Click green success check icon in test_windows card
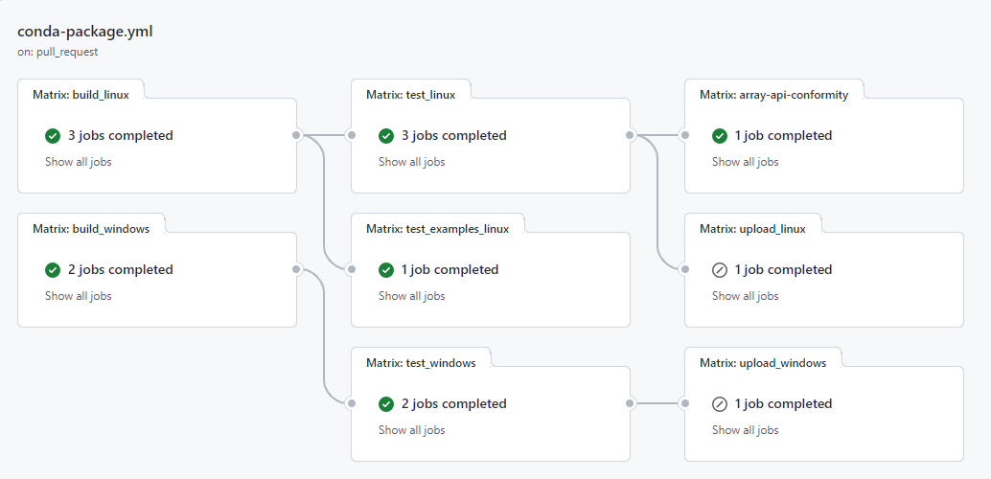Image resolution: width=991 pixels, height=479 pixels. 386,404
